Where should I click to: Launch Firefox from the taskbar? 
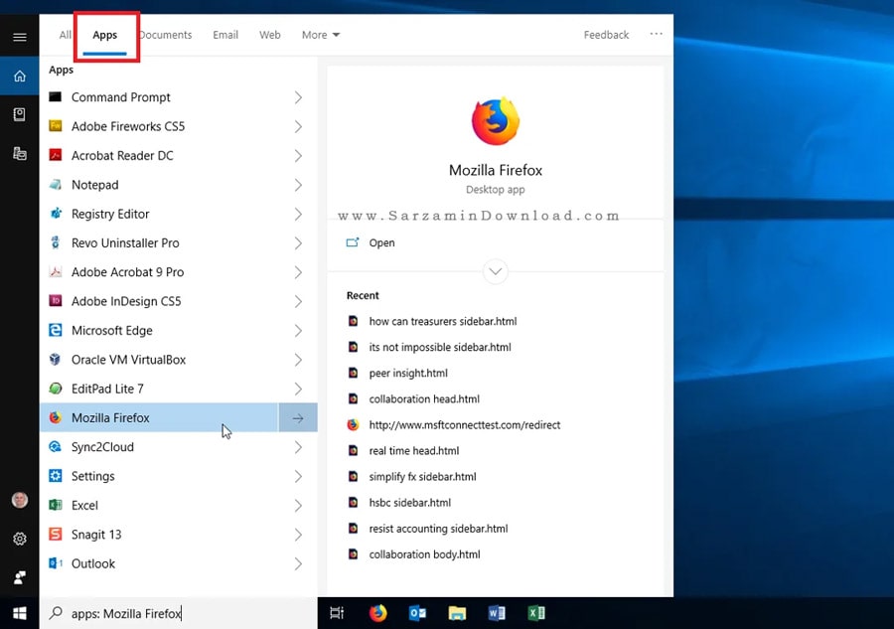377,613
